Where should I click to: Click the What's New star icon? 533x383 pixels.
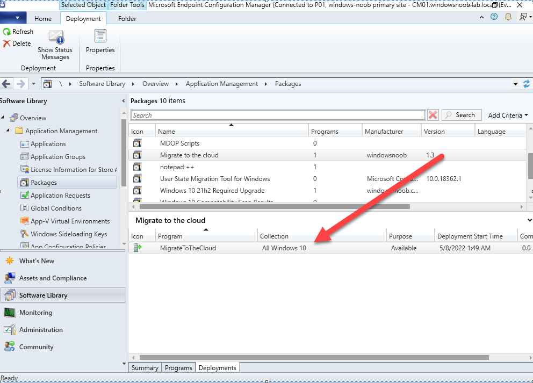(10, 261)
